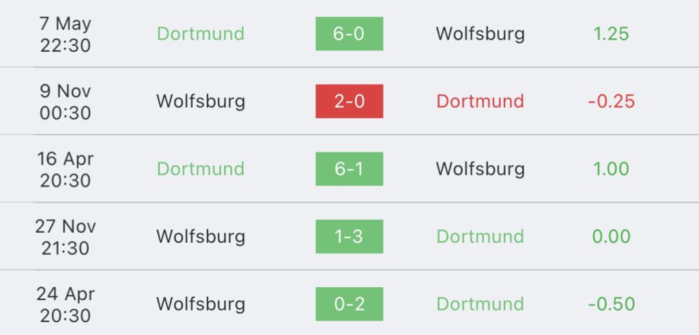Viewport: 699px width, 335px height.
Task: Open Dortmund from the 16 Apr match
Action: click(x=201, y=169)
